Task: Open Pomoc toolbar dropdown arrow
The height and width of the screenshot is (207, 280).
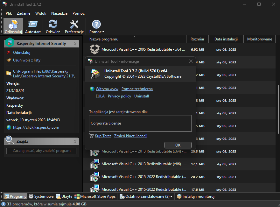Action: pos(103,32)
